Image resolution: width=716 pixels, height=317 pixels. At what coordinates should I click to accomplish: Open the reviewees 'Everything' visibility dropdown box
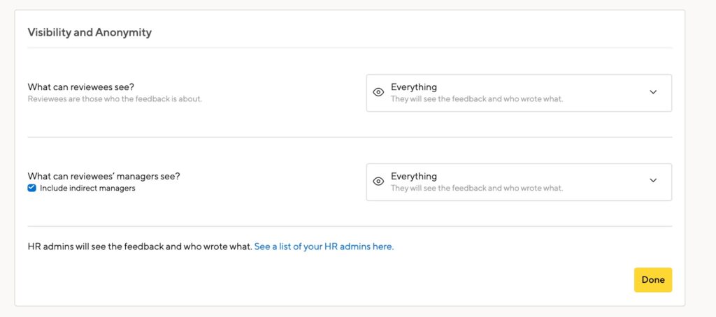point(519,93)
